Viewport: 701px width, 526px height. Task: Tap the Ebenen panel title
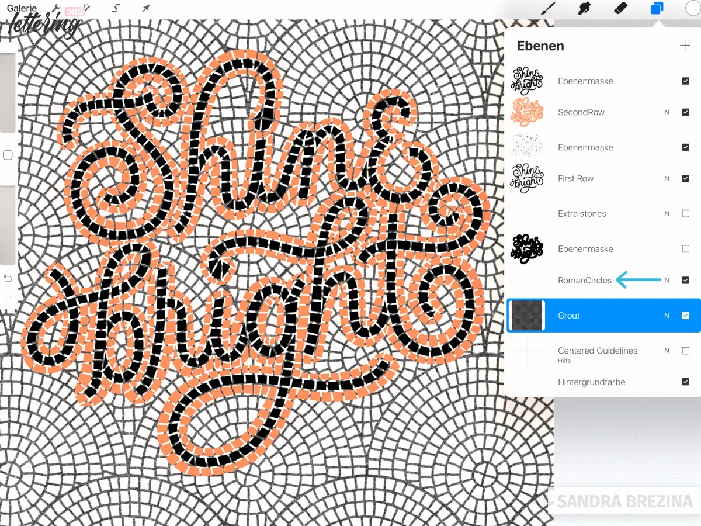click(x=540, y=46)
